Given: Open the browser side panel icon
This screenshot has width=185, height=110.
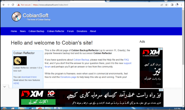Looking at the screenshot, I should pyautogui.click(x=172, y=5).
